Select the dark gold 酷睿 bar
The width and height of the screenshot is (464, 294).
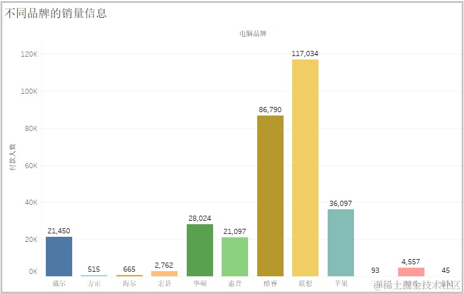point(270,196)
